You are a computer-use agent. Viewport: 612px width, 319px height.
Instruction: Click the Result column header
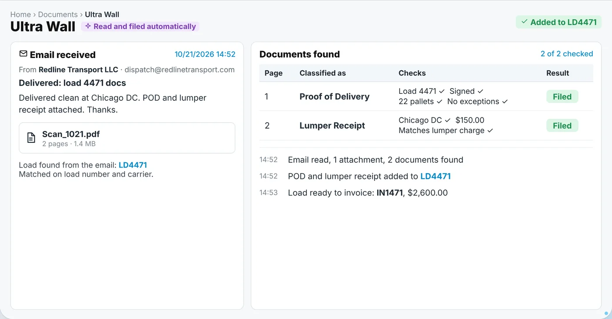click(x=558, y=73)
